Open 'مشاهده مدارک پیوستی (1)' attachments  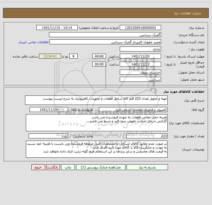[x=101, y=167]
